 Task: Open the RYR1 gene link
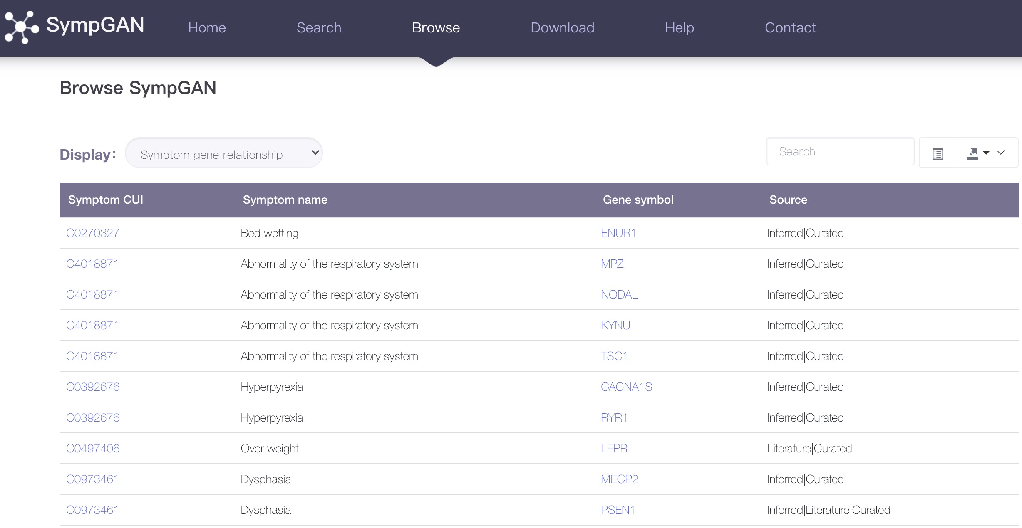tap(614, 418)
